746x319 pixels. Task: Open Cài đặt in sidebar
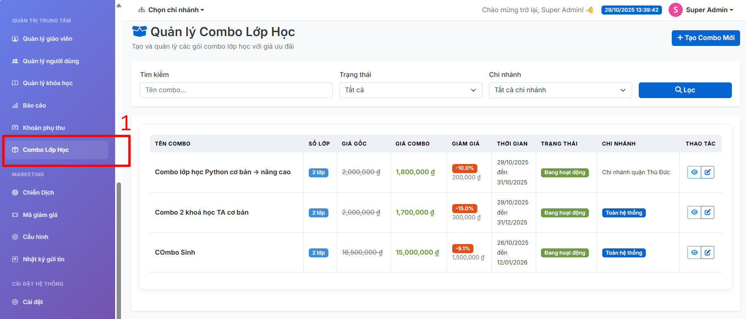[33, 302]
